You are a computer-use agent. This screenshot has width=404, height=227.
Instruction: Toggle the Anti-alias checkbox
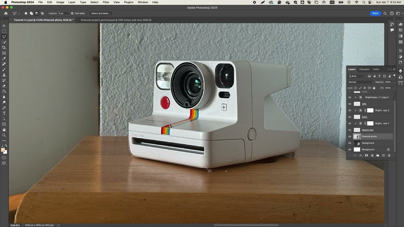(x=72, y=13)
